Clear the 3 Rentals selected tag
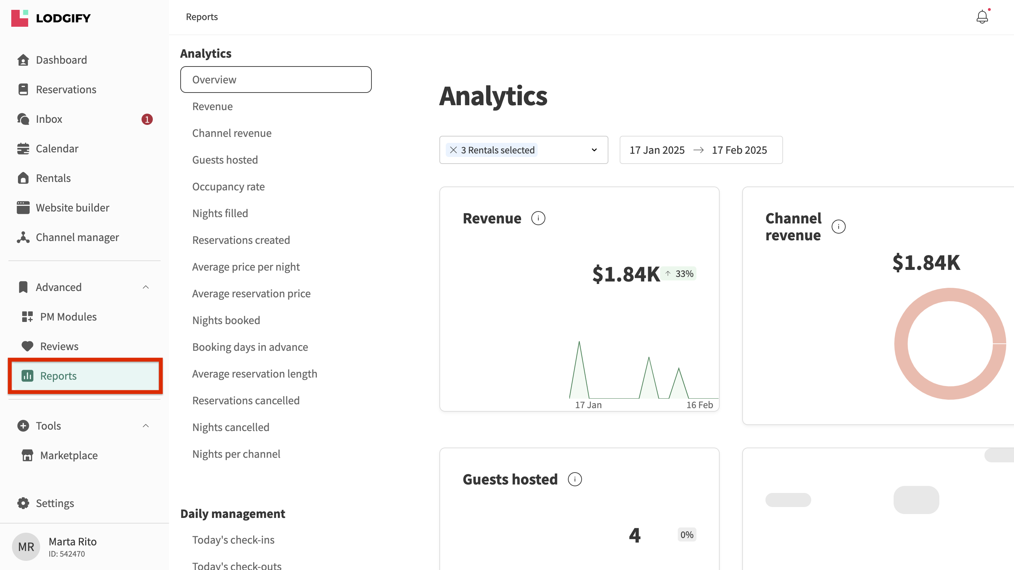This screenshot has width=1014, height=570. (453, 150)
